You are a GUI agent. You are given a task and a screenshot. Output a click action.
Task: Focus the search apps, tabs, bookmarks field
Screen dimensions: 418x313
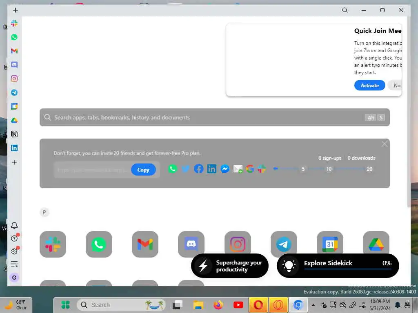tap(215, 117)
